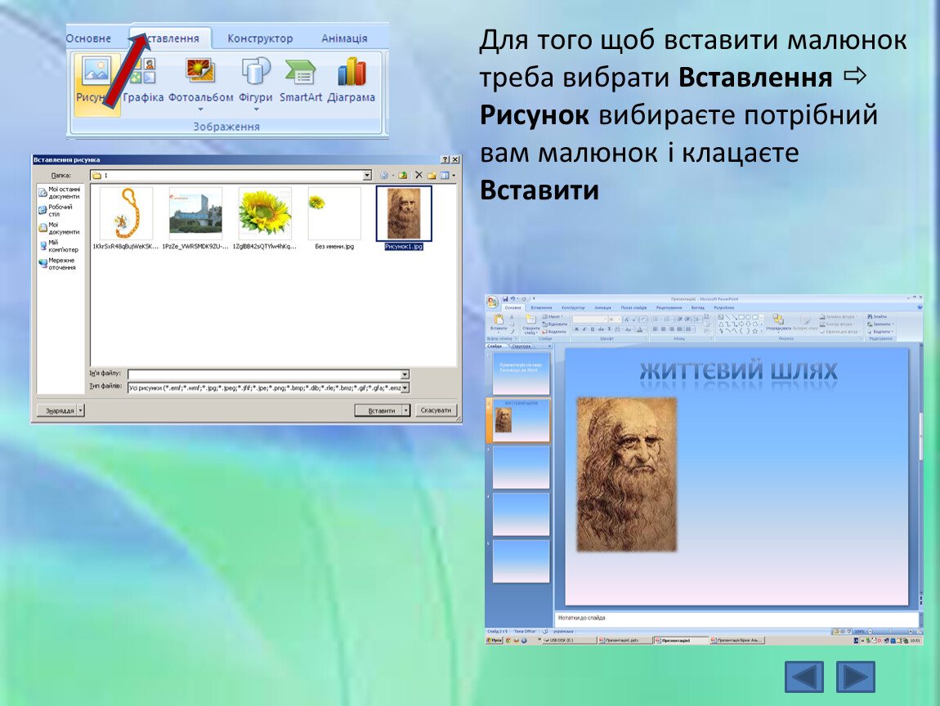Screen dimensions: 940x706
Task: Select the first slide thumbnail in panel
Action: 521,373
